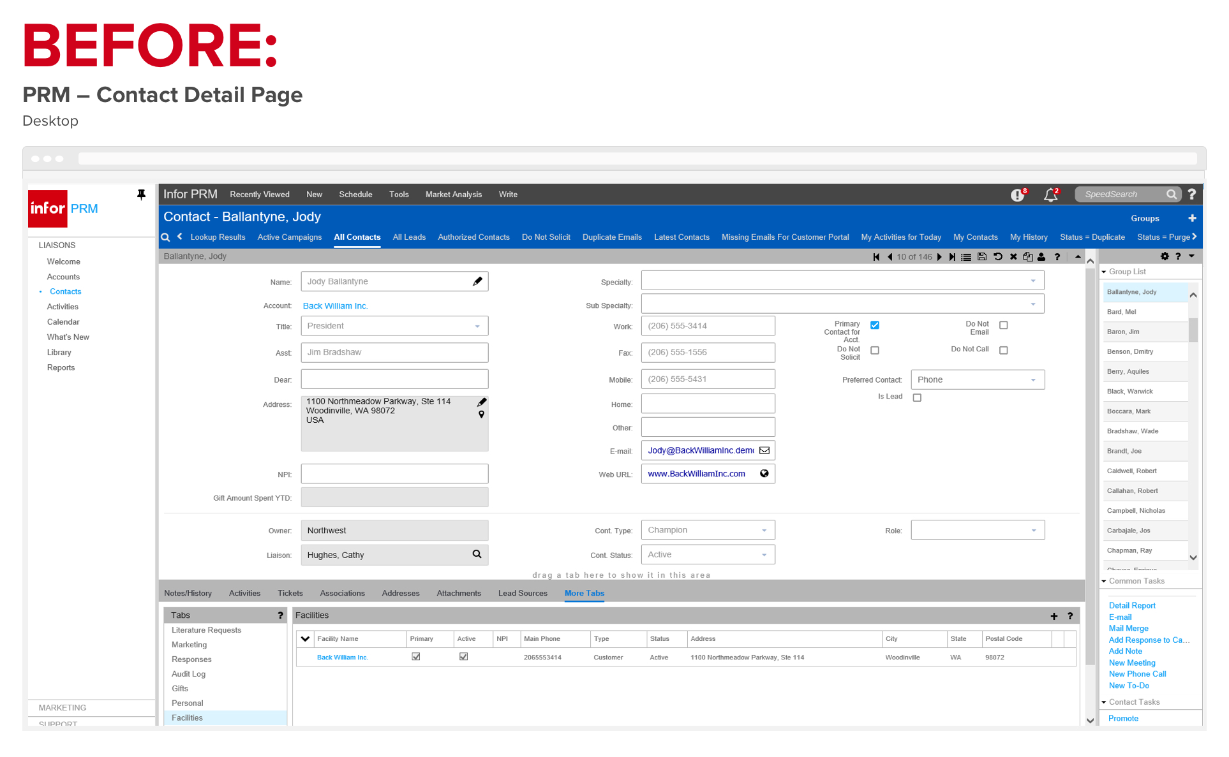The width and height of the screenshot is (1229, 757).
Task: Add a new group with the plus icon
Action: [1192, 218]
